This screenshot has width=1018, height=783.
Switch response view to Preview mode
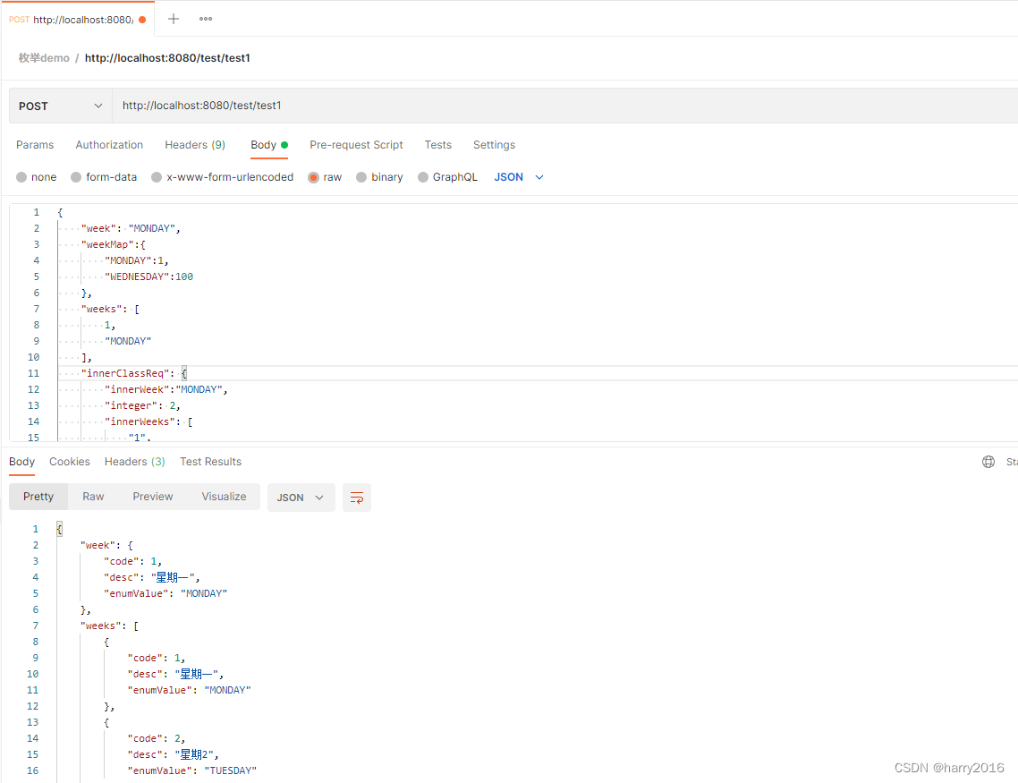[x=152, y=497]
